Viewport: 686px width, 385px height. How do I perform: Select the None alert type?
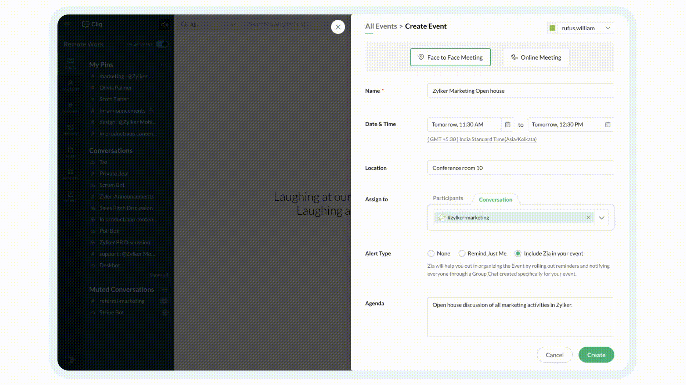431,253
